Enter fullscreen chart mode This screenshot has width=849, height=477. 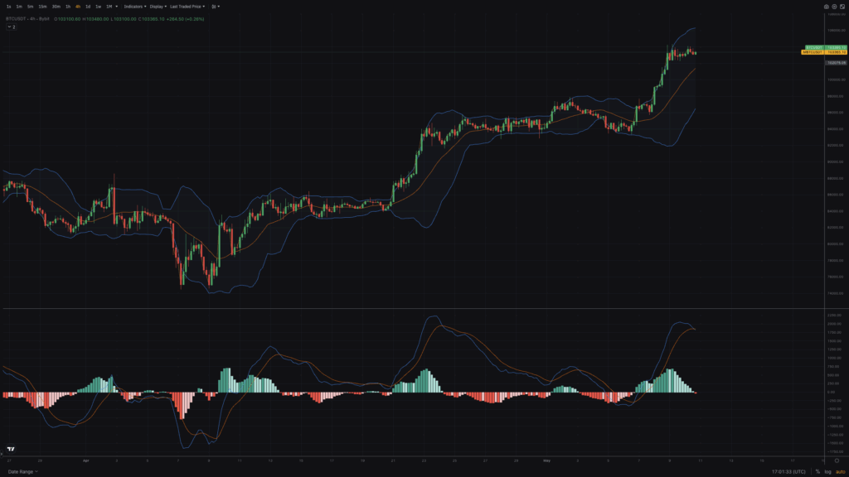tap(843, 6)
